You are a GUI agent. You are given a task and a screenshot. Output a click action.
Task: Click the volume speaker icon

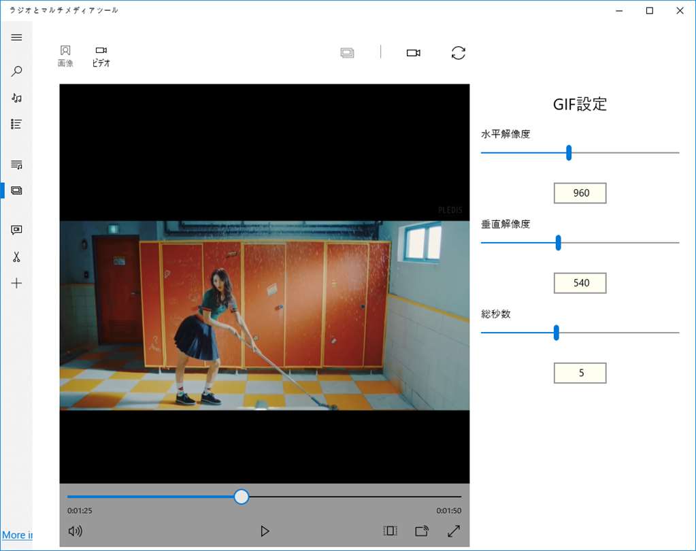click(x=75, y=531)
